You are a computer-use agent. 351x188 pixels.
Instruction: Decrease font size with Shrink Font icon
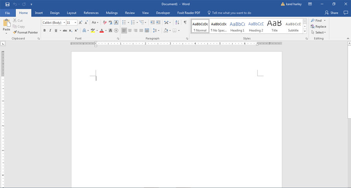coord(86,23)
